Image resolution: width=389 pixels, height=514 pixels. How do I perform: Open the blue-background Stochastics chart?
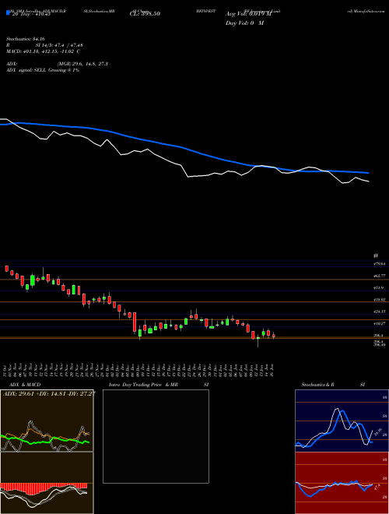(342, 421)
